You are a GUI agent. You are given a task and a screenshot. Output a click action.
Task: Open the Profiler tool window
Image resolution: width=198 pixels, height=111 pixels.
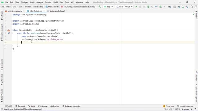(x=55, y=106)
